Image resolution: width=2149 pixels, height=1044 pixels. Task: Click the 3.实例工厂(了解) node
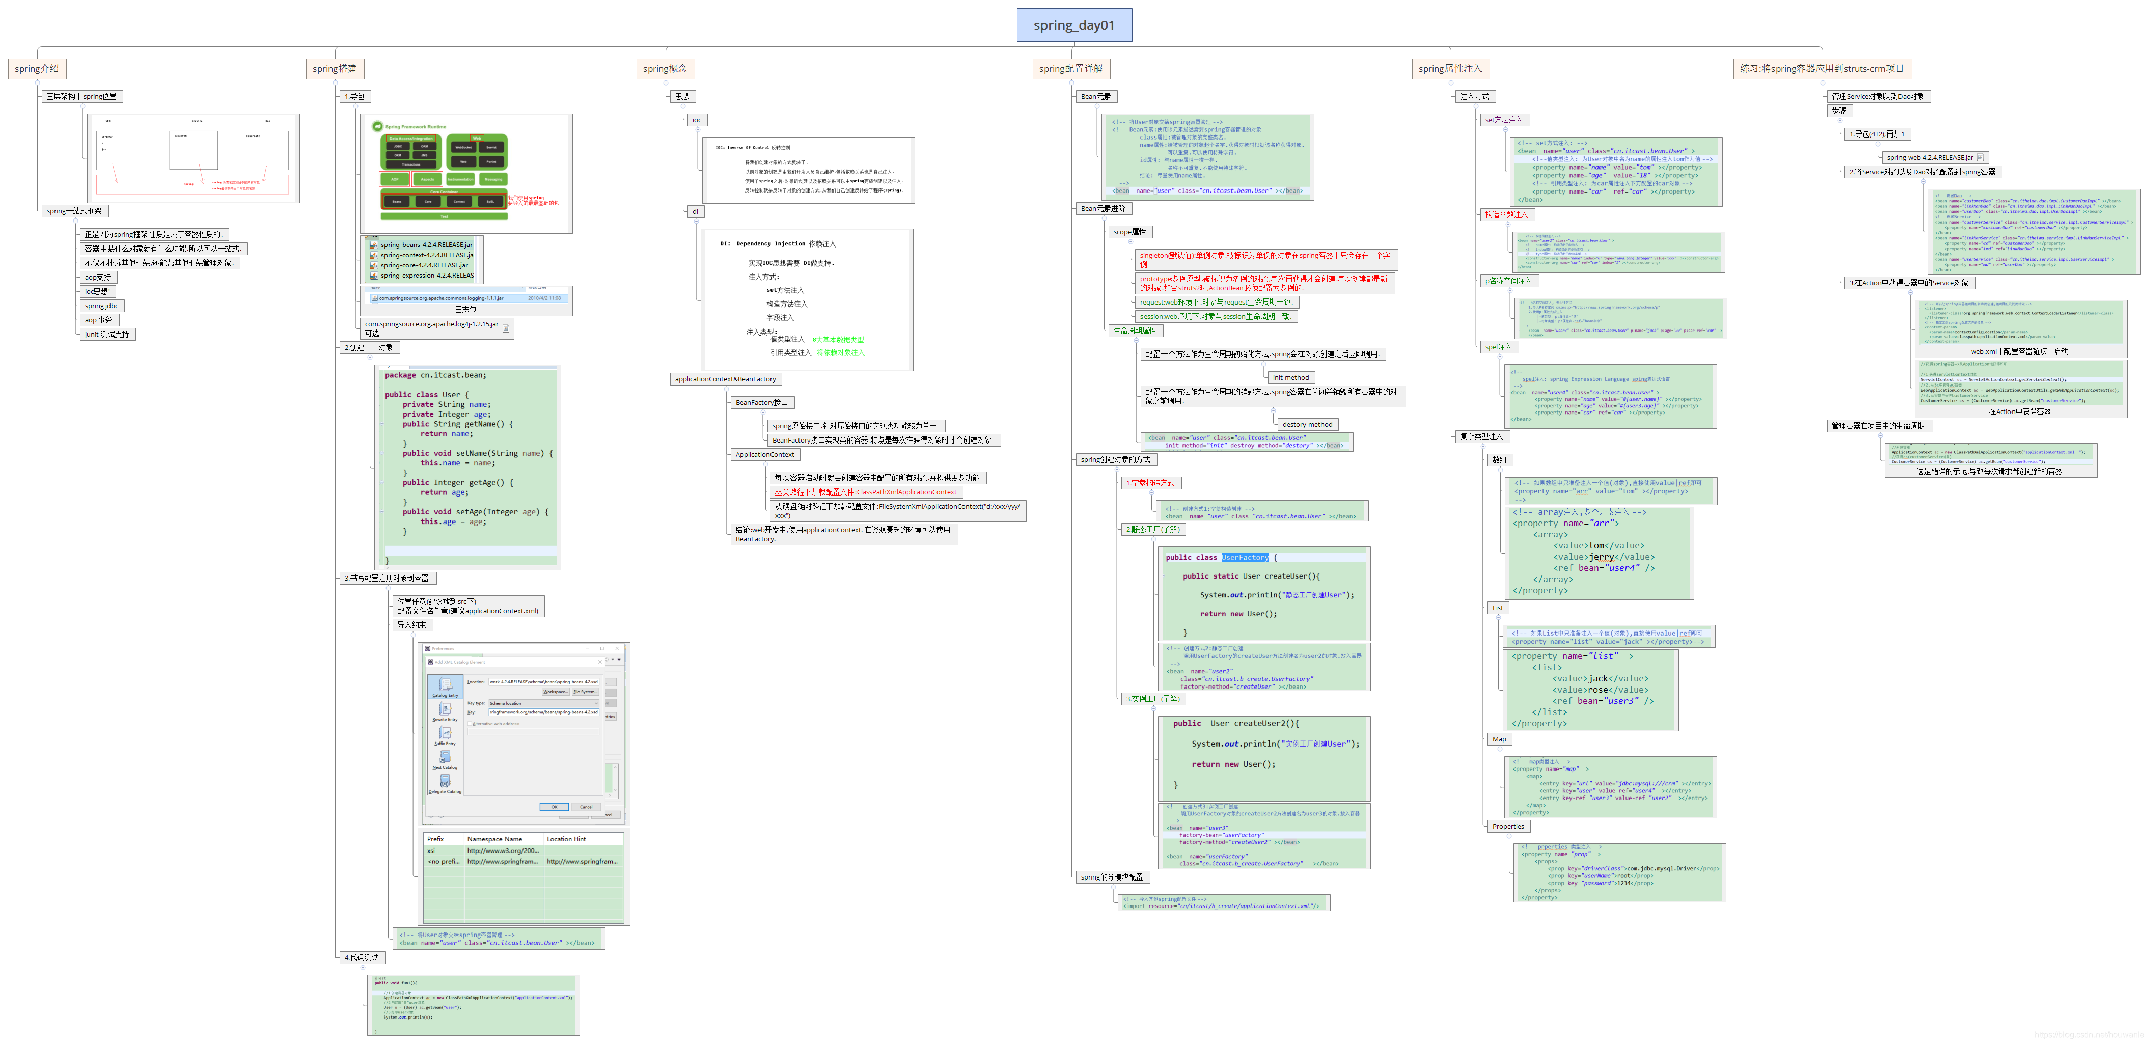tap(1153, 699)
